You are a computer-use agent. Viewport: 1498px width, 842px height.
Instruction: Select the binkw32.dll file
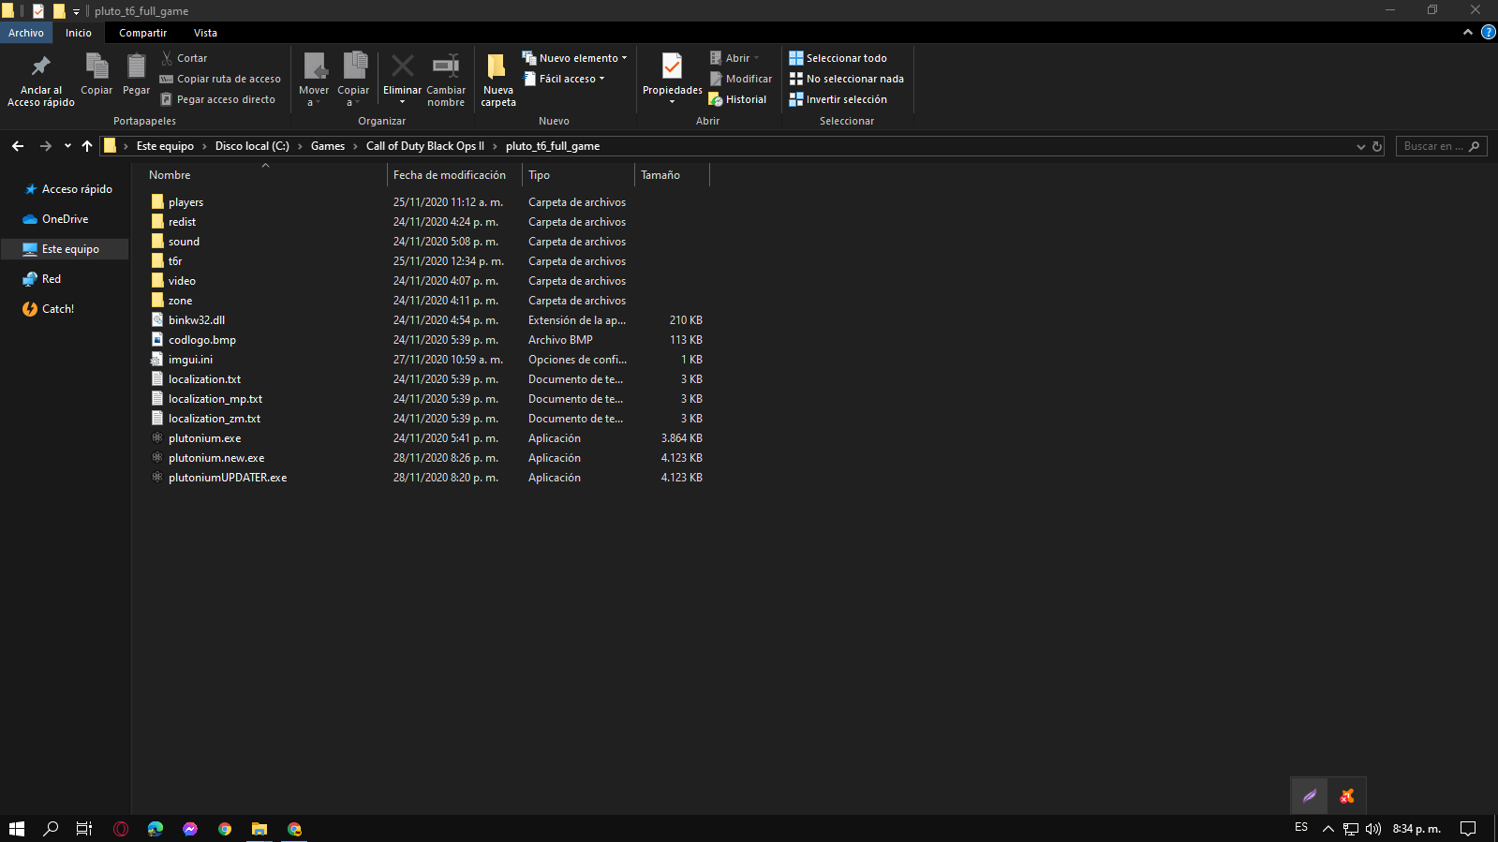(197, 320)
